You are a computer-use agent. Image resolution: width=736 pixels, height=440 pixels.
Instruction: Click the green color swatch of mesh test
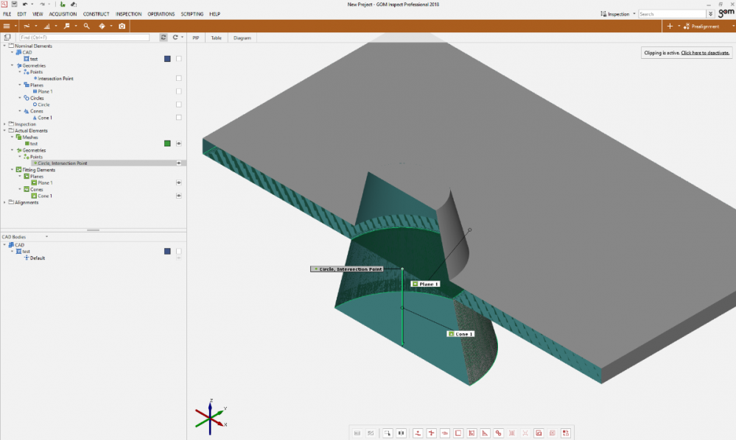(x=167, y=143)
